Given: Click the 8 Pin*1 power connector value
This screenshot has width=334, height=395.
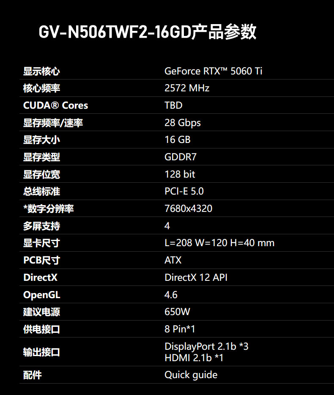Looking at the screenshot, I should [x=180, y=329].
